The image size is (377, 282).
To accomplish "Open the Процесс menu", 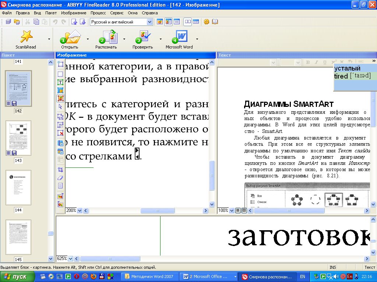I will pos(98,13).
